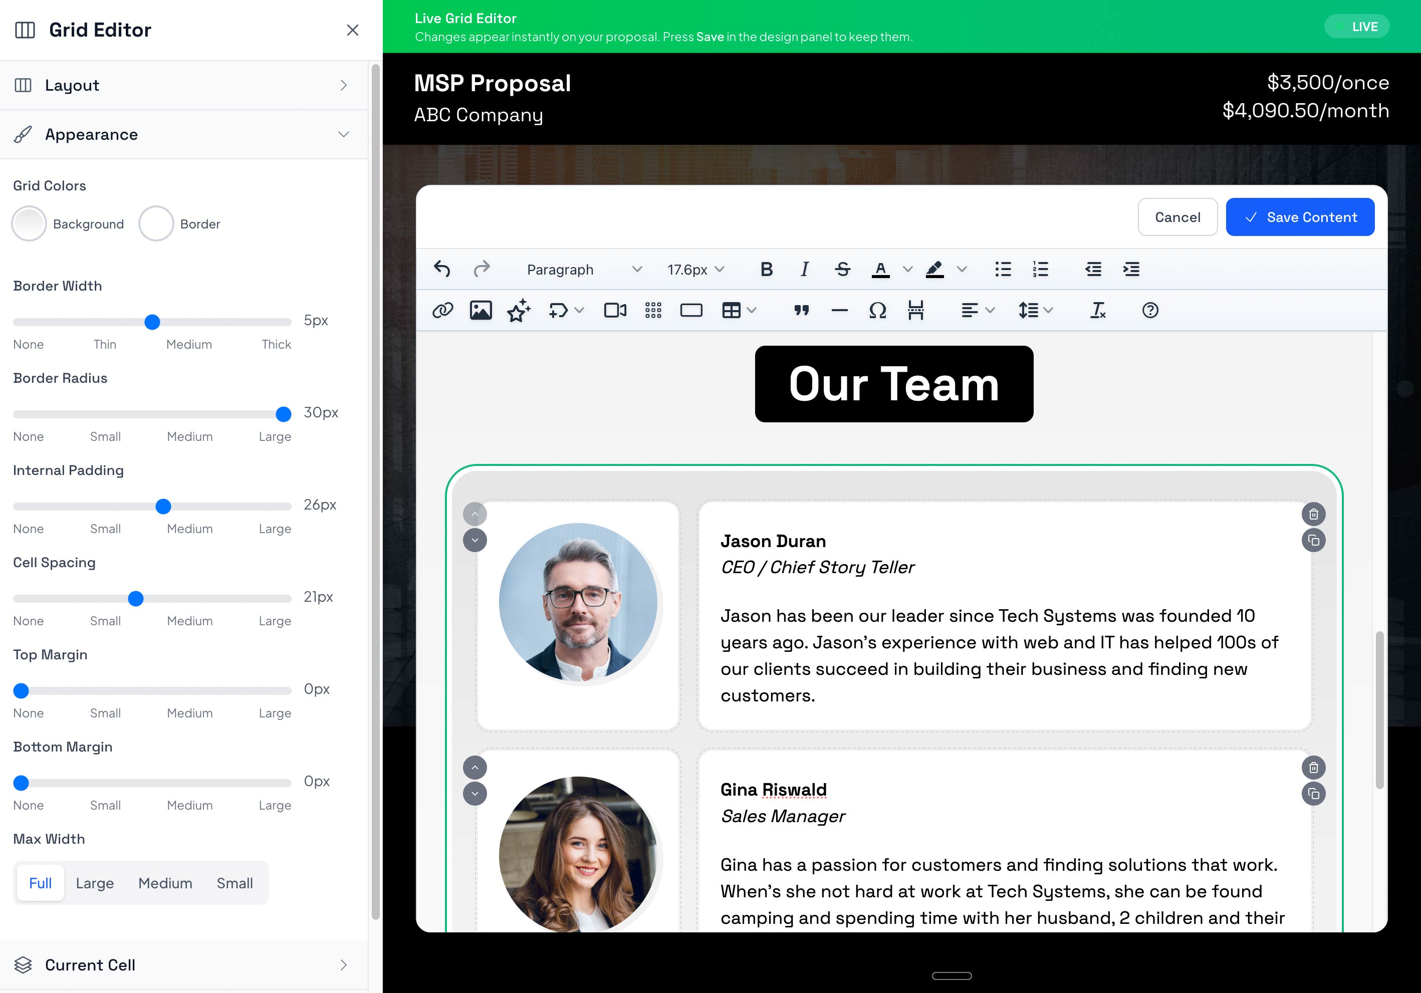
Task: Click the Insert Link icon
Action: (442, 310)
